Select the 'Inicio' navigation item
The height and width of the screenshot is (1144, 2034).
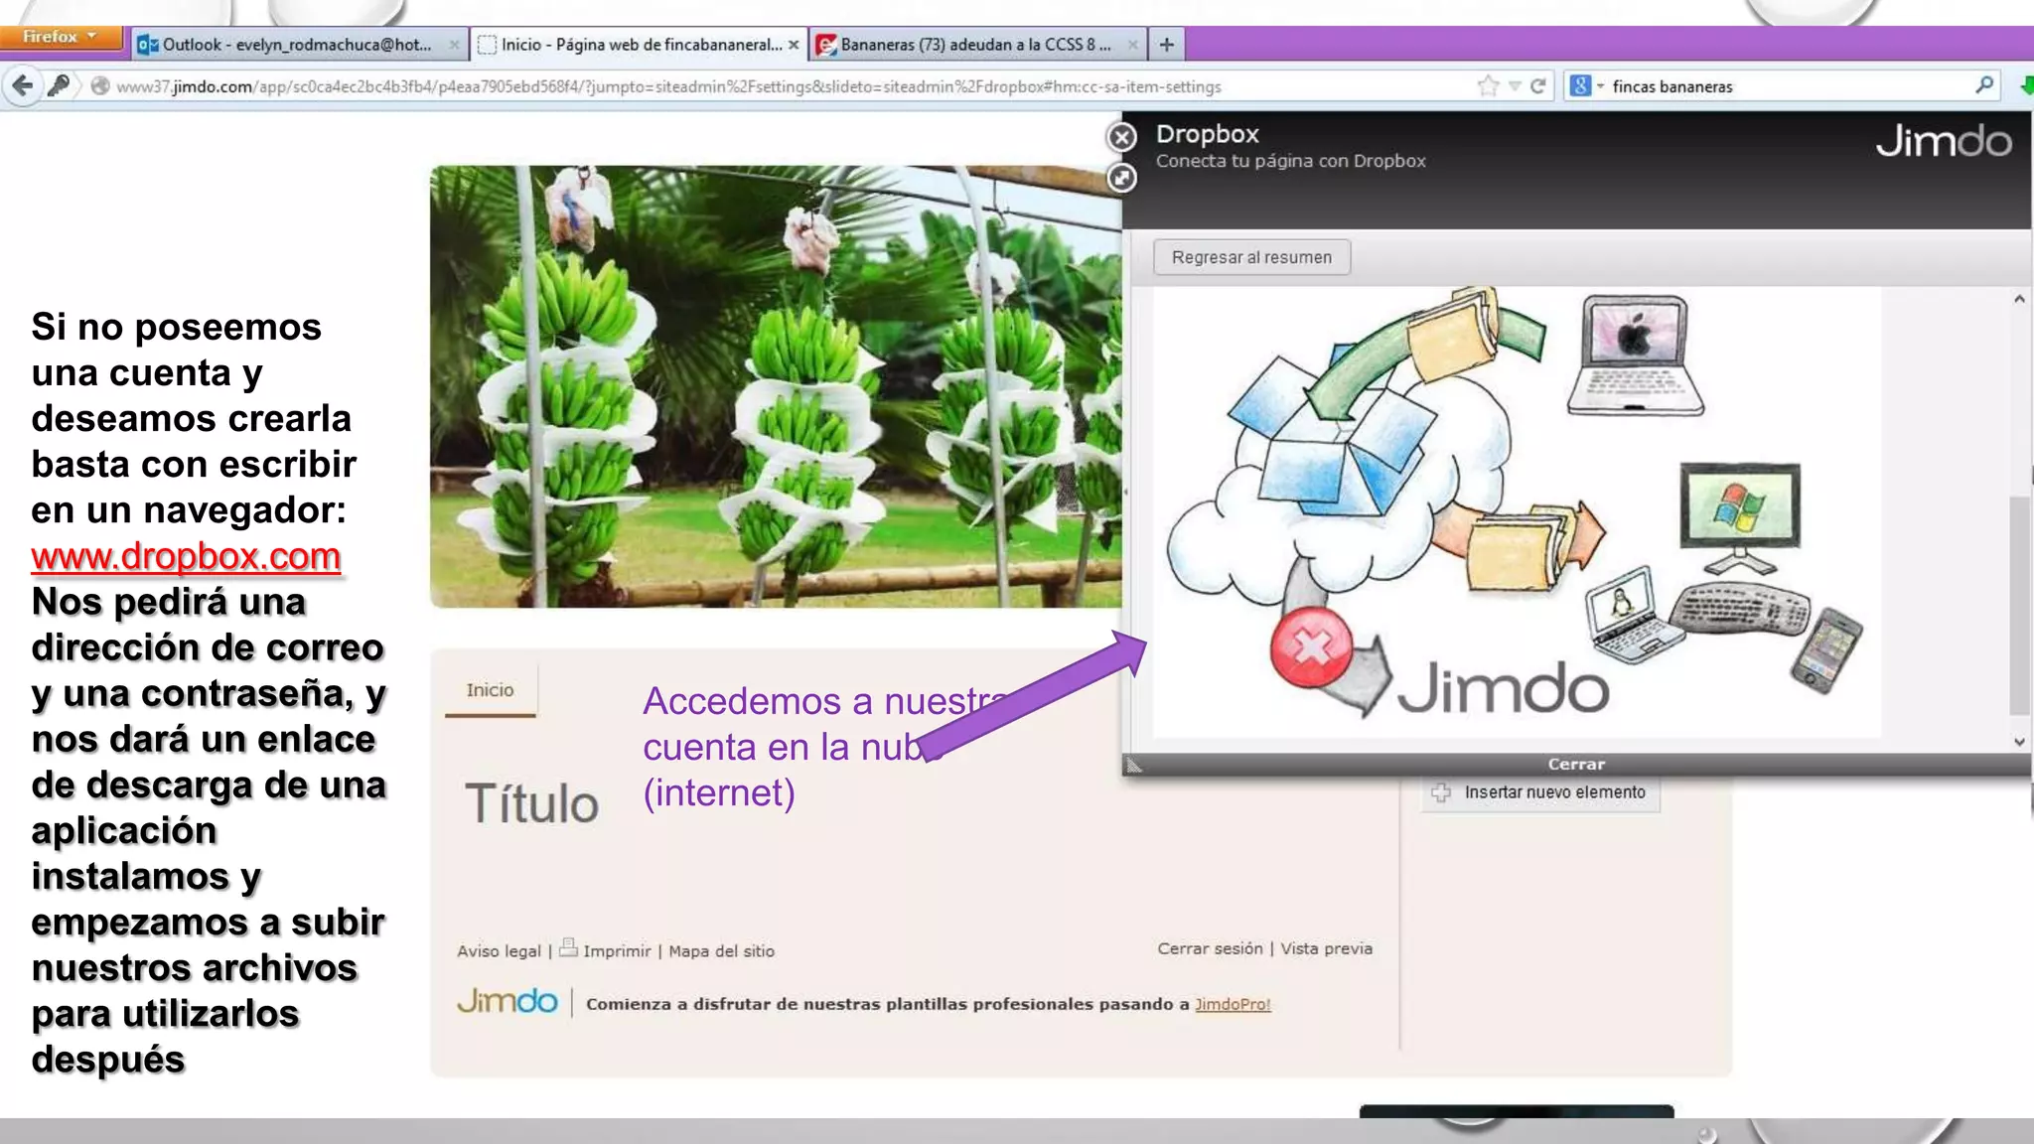491,690
